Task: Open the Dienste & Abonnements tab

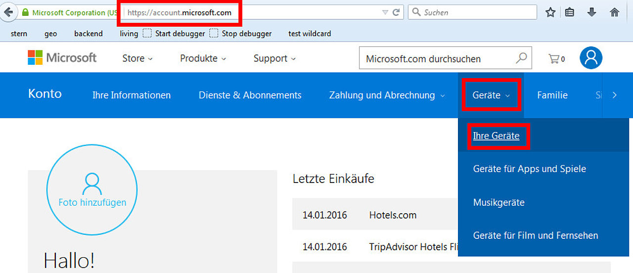Action: [250, 95]
